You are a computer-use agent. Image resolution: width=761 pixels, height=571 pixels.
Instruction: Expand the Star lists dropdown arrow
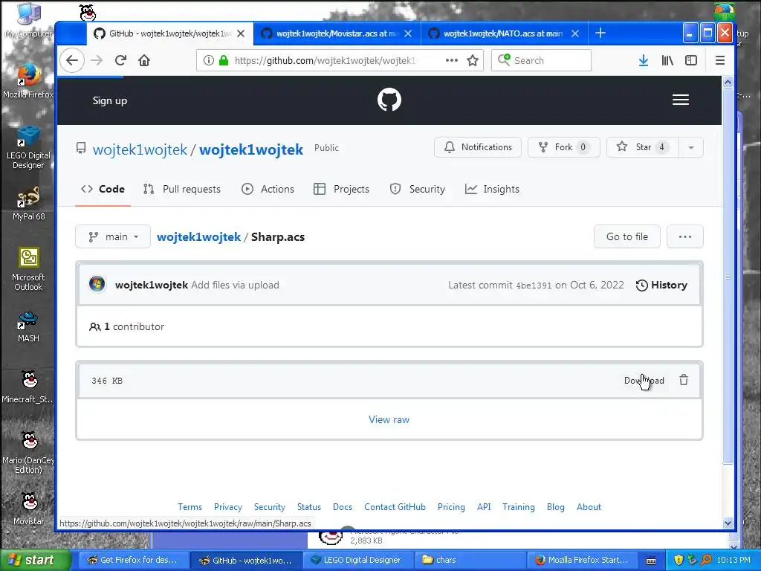pos(690,147)
